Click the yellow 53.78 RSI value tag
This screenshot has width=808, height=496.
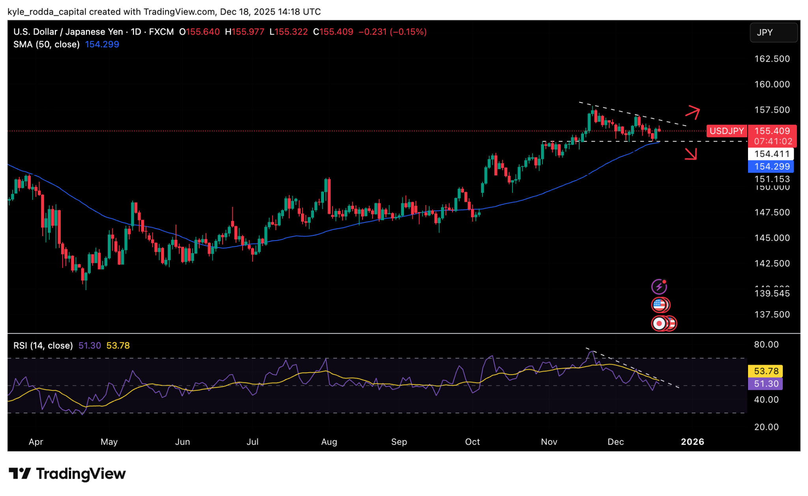[x=765, y=371]
